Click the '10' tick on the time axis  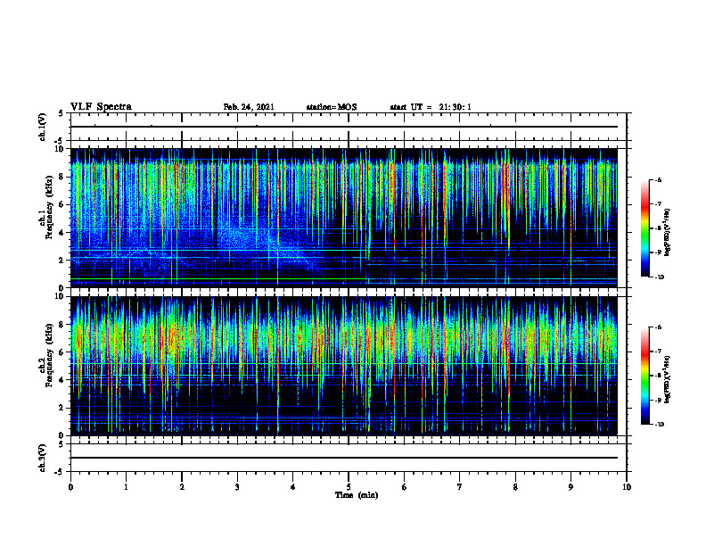coord(627,487)
